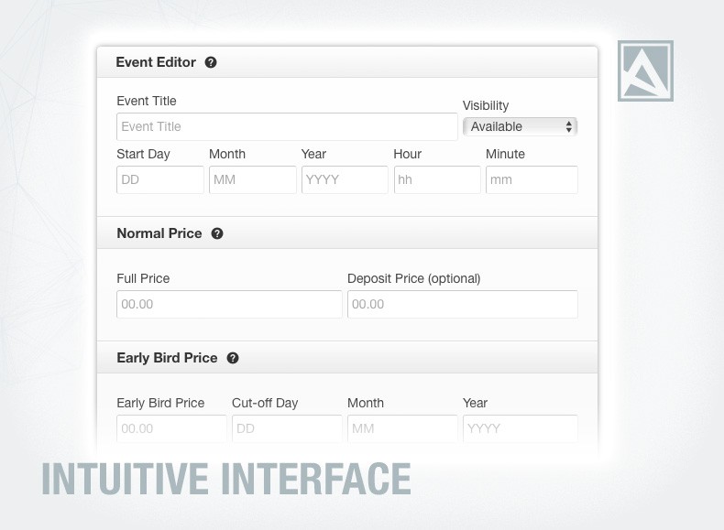
Task: Select the Hour hh input
Action: coord(437,179)
